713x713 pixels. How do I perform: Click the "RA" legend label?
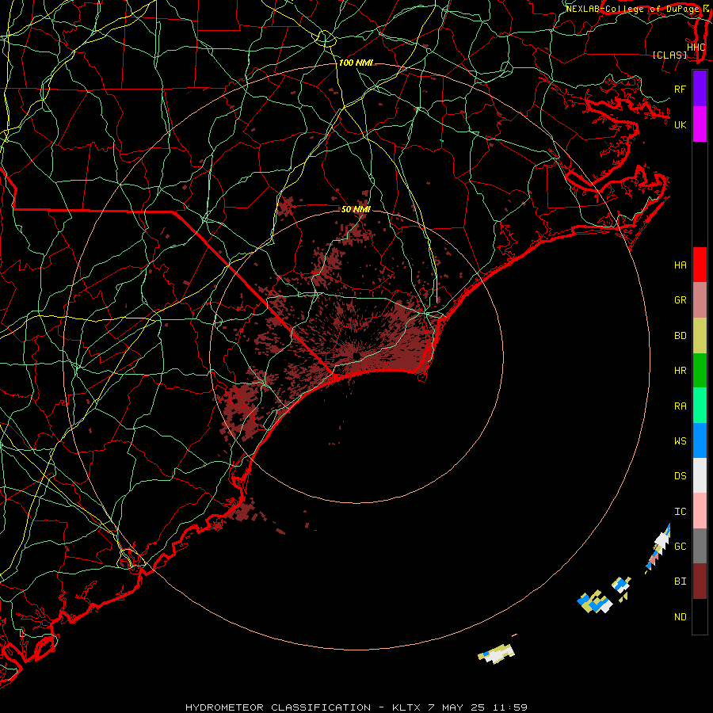click(681, 406)
